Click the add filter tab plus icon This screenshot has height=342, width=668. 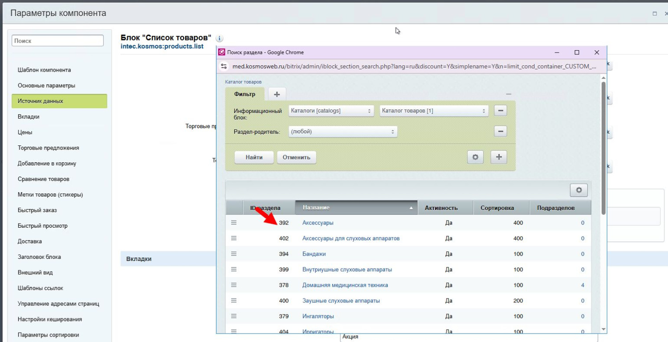pyautogui.click(x=277, y=94)
